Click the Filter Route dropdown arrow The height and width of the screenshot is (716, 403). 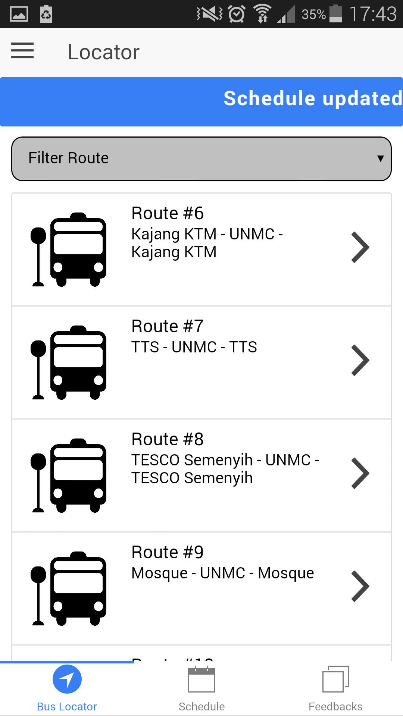380,158
